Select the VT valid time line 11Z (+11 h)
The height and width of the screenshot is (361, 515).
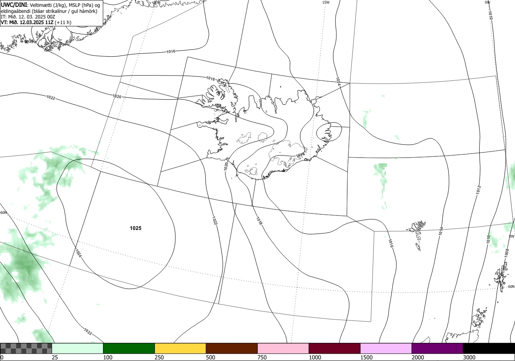(x=36, y=23)
